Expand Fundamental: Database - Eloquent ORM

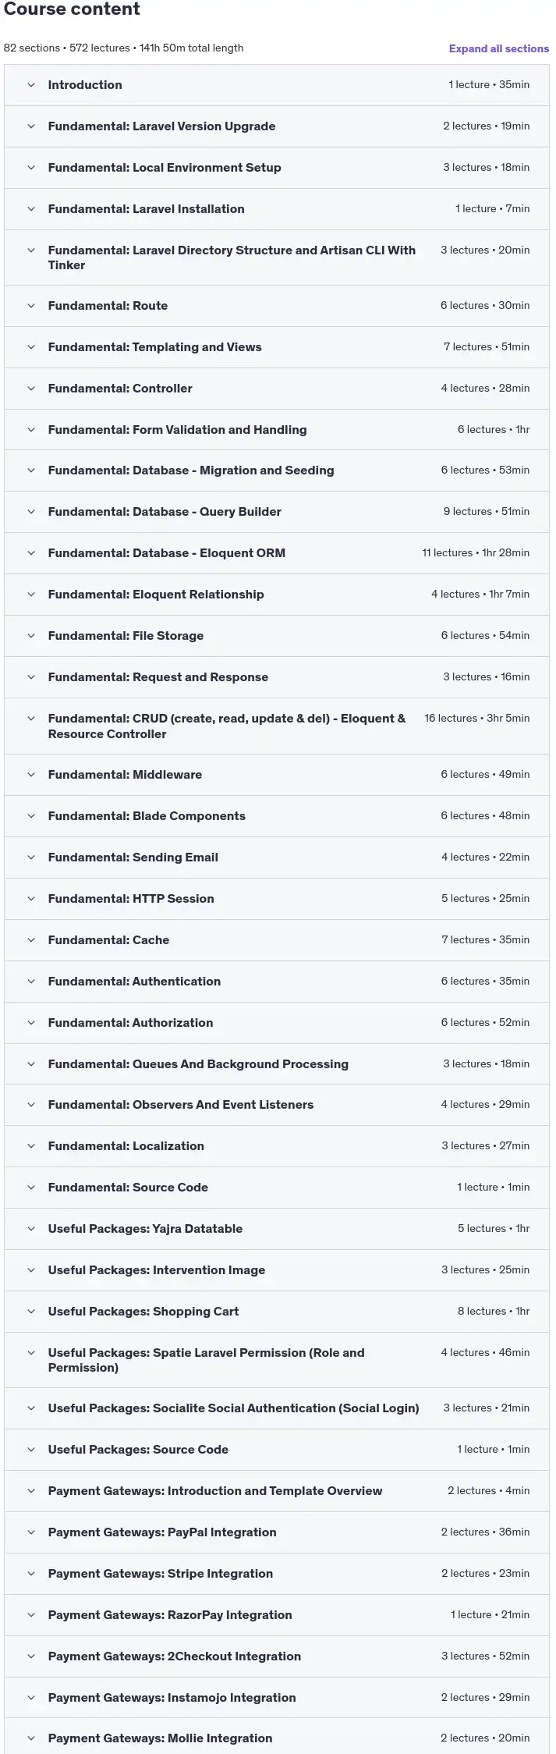[277, 553]
